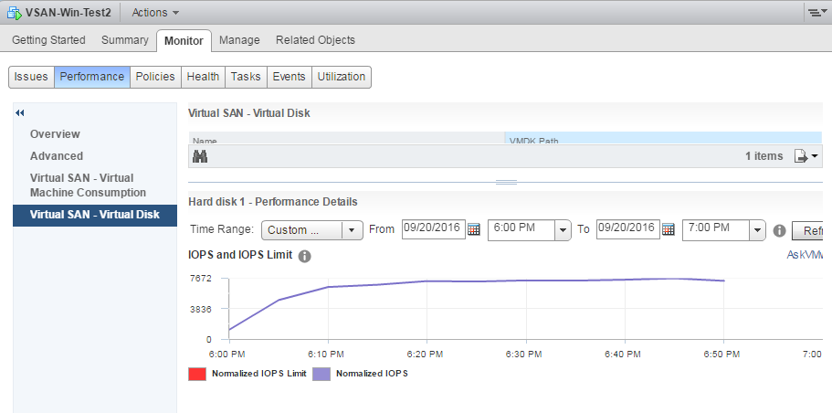Click the info icon beside time range
Screen dimensions: 832x413
click(780, 230)
